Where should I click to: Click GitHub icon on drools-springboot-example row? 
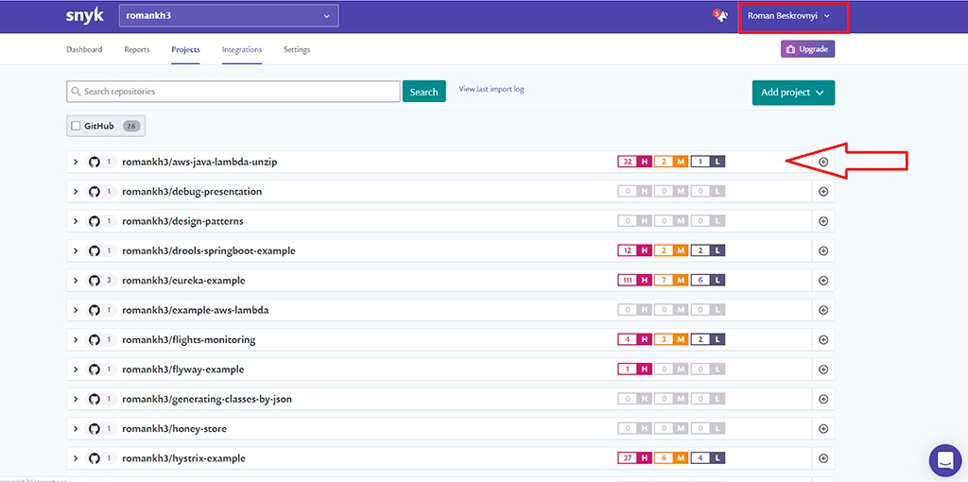point(94,250)
